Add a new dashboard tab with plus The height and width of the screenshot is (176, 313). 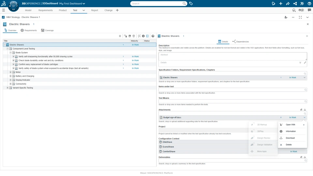pos(117,10)
